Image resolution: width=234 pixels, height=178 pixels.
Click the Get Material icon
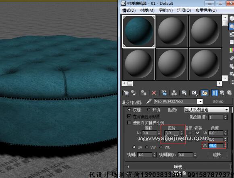click(126, 93)
